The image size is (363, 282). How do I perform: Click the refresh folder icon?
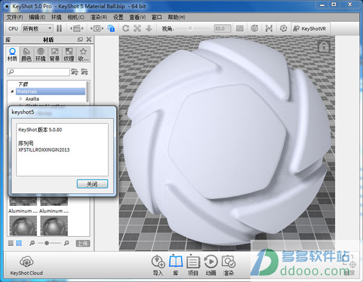click(84, 72)
